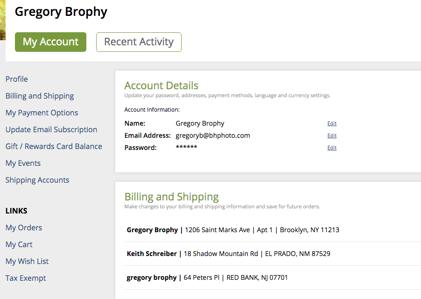
Task: Open My Payment Options
Action: (x=42, y=113)
